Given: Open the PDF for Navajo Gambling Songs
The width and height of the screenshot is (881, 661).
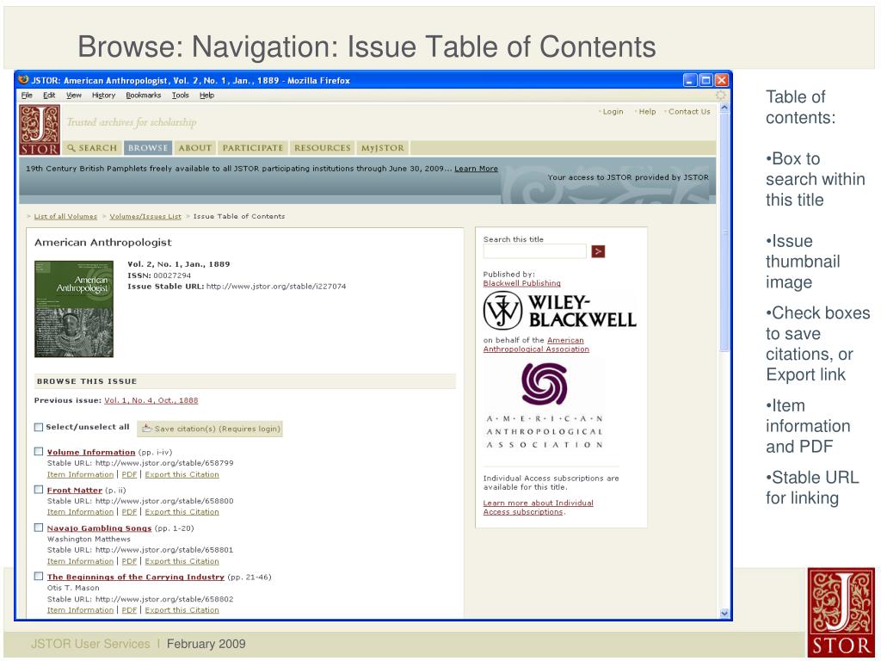Looking at the screenshot, I should (129, 561).
